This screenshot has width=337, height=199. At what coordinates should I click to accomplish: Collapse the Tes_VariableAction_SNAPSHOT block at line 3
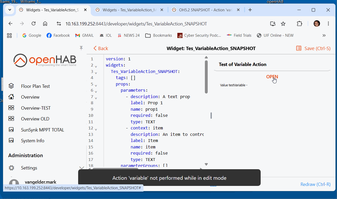96,73
